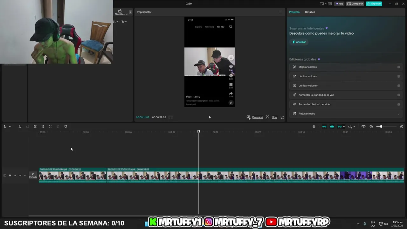Expand more panel tabs arrow
The width and height of the screenshot is (407, 229).
130,12
